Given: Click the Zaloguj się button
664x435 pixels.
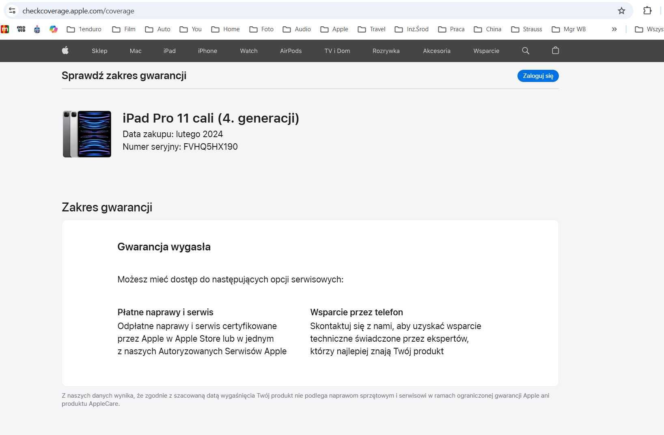Looking at the screenshot, I should point(538,76).
